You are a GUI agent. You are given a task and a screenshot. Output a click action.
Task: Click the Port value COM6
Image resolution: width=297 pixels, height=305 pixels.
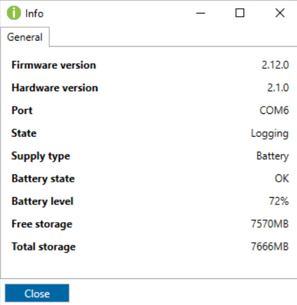click(274, 111)
